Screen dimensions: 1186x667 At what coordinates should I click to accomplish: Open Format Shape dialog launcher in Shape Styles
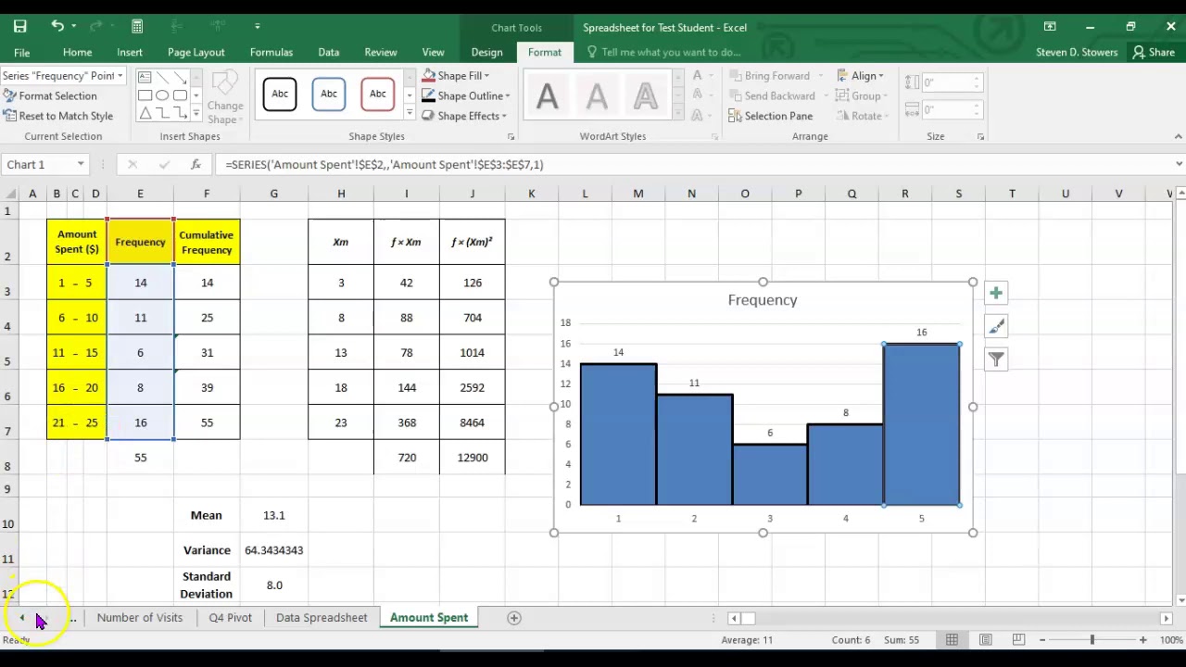(511, 137)
